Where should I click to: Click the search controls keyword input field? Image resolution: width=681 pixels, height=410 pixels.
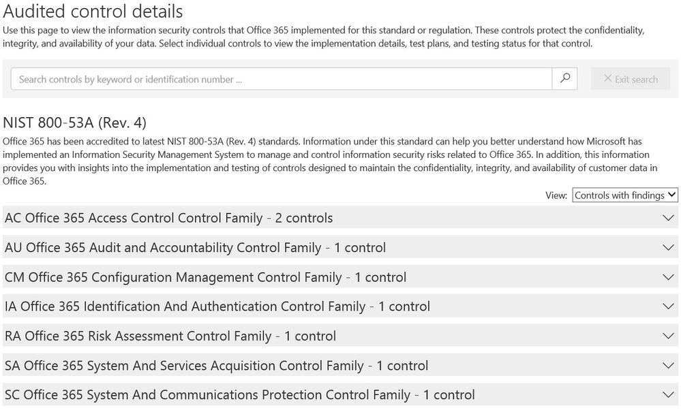[x=282, y=79]
